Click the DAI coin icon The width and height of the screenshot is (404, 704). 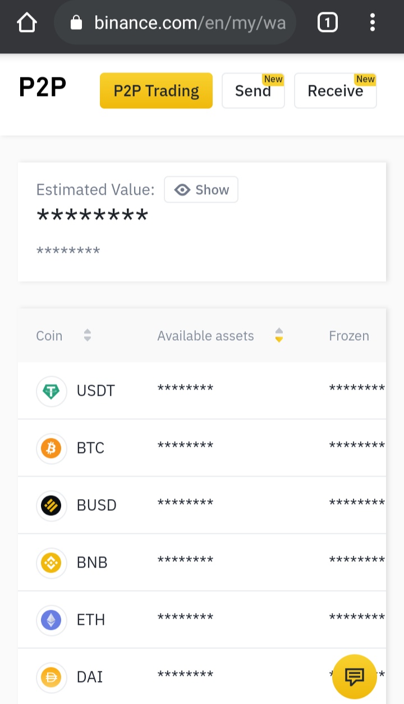tap(51, 677)
